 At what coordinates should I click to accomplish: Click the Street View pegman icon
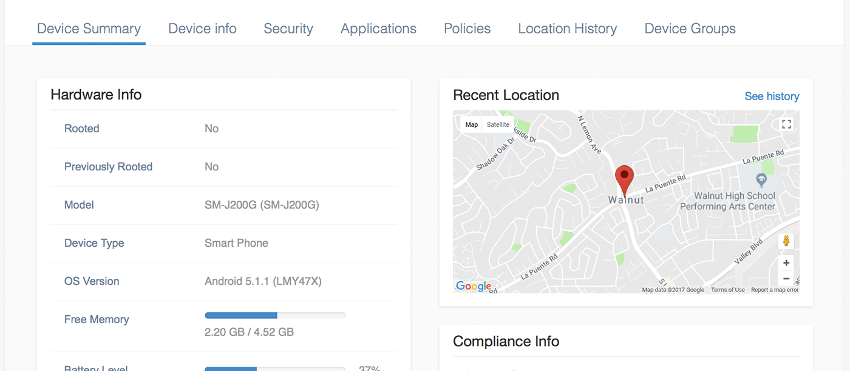click(x=786, y=241)
